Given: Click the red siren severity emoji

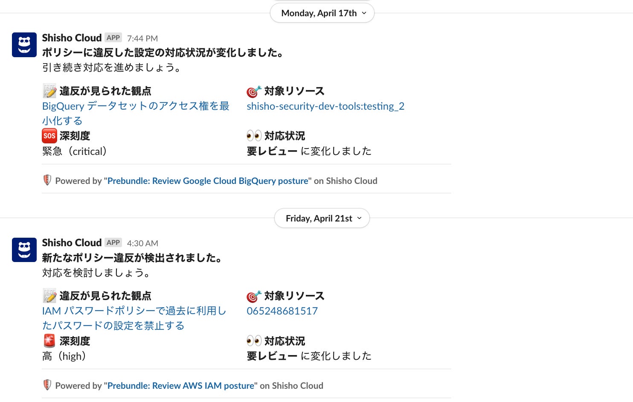Looking at the screenshot, I should point(49,341).
